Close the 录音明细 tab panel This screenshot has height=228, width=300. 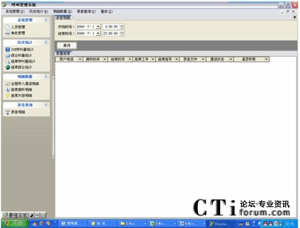tap(295, 17)
